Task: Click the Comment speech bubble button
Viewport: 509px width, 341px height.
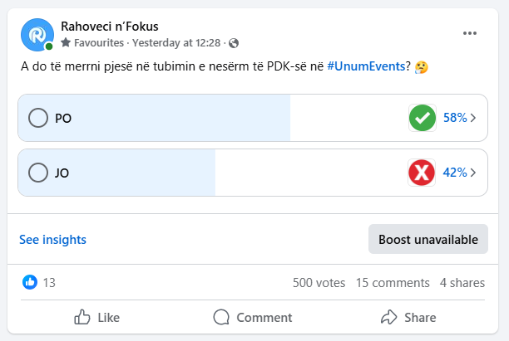Action: [253, 318]
